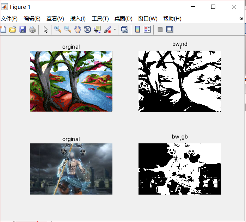Insert Legend from the toolbar
This screenshot has width=246, height=222.
147,29
